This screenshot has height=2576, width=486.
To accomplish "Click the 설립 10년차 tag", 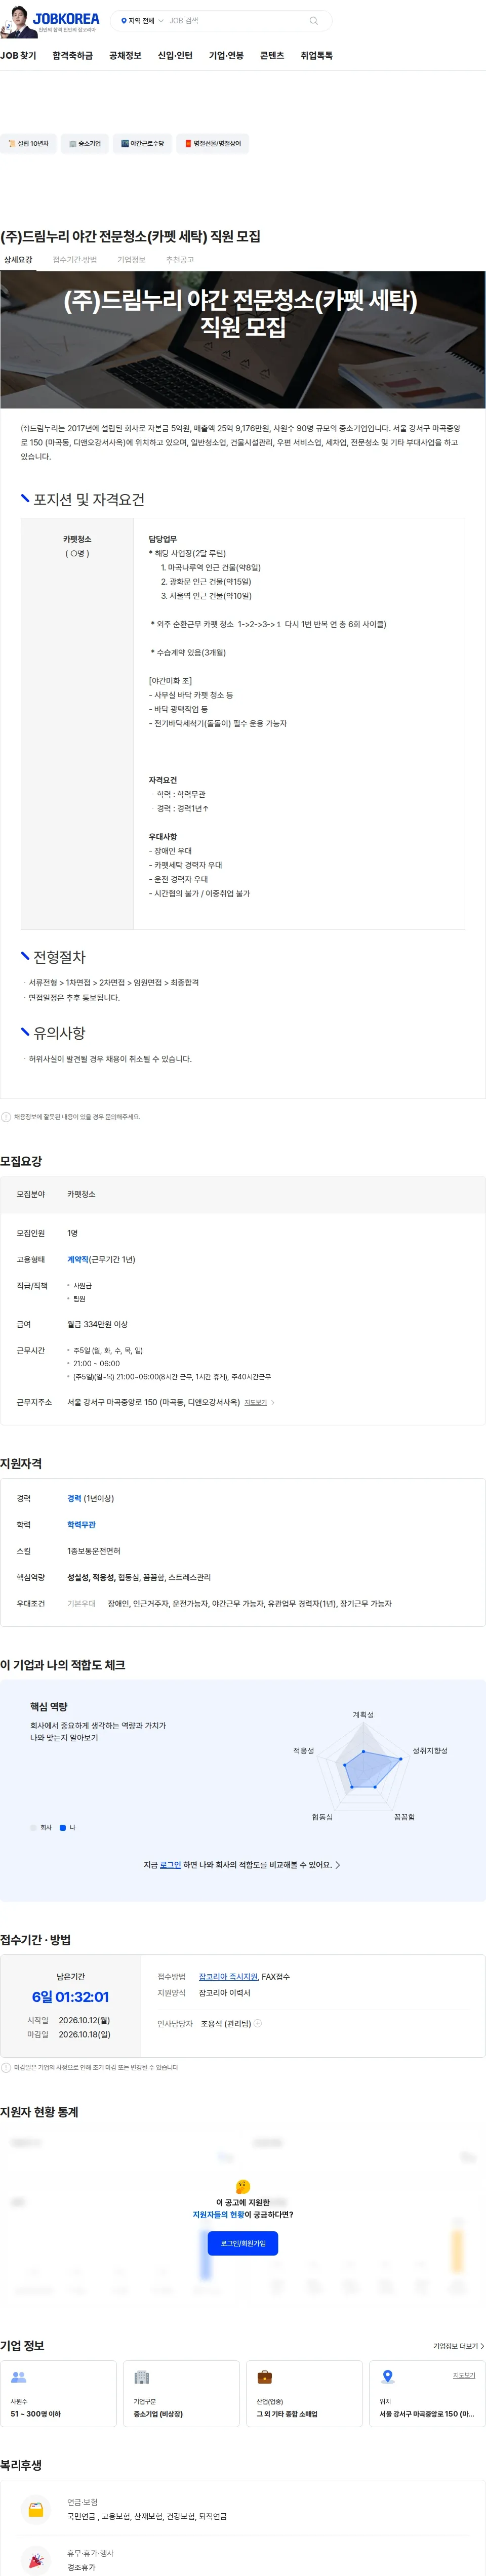I will click(x=28, y=143).
